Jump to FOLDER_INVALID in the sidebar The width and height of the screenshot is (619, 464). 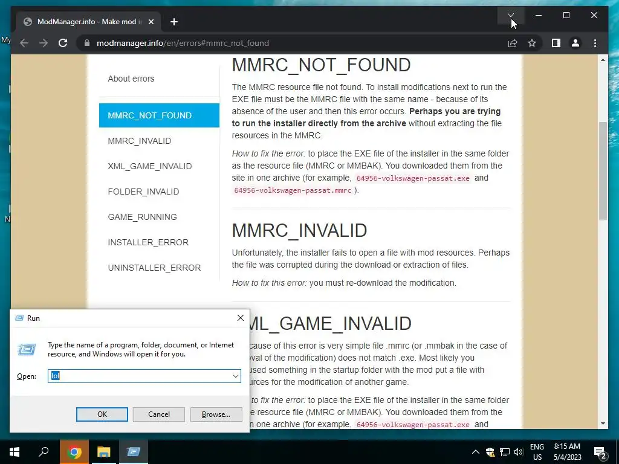point(143,192)
